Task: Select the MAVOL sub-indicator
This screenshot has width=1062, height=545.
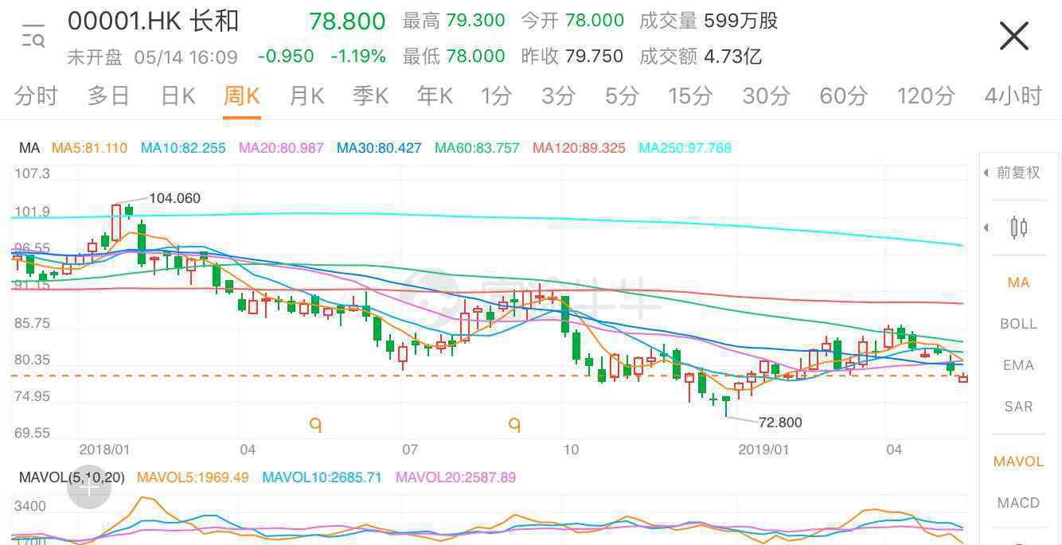Action: coord(1018,461)
